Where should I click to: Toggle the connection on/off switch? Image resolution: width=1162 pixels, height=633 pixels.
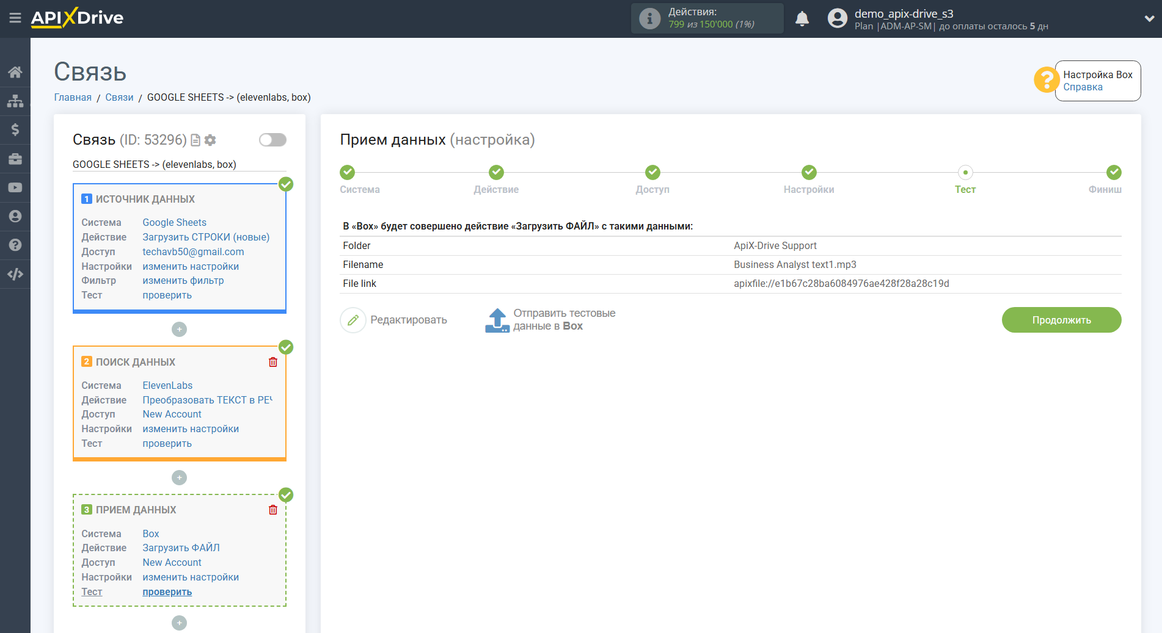(272, 140)
